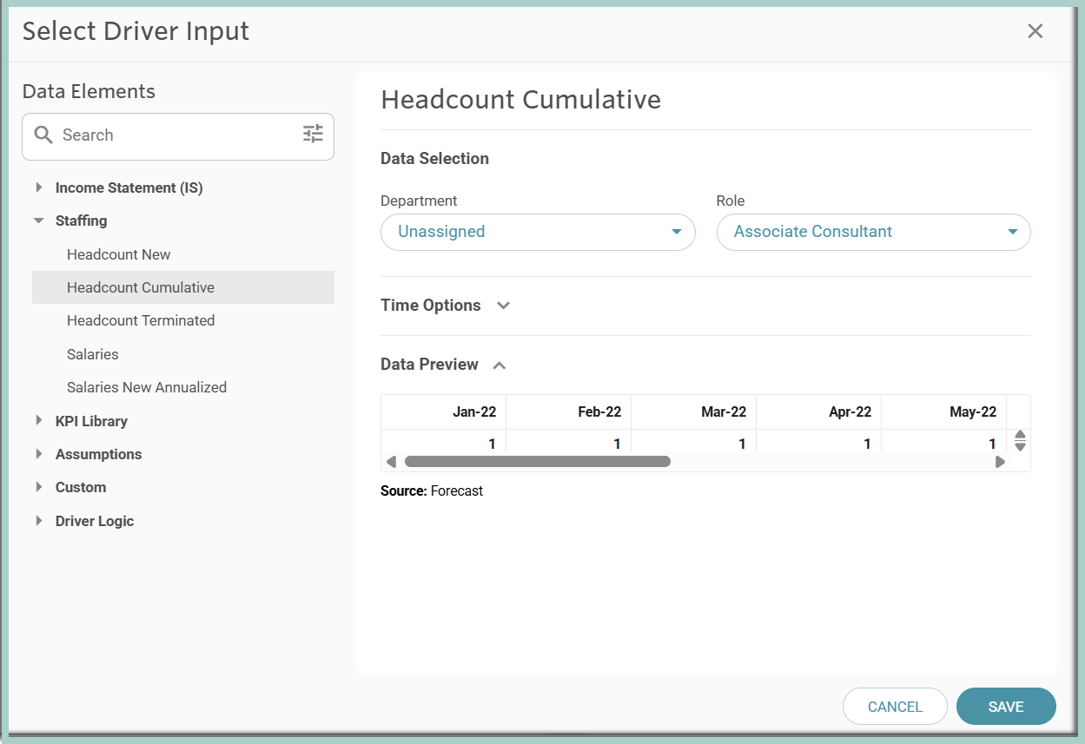Expand the Assumptions tree node
The height and width of the screenshot is (744, 1085).
coord(38,454)
